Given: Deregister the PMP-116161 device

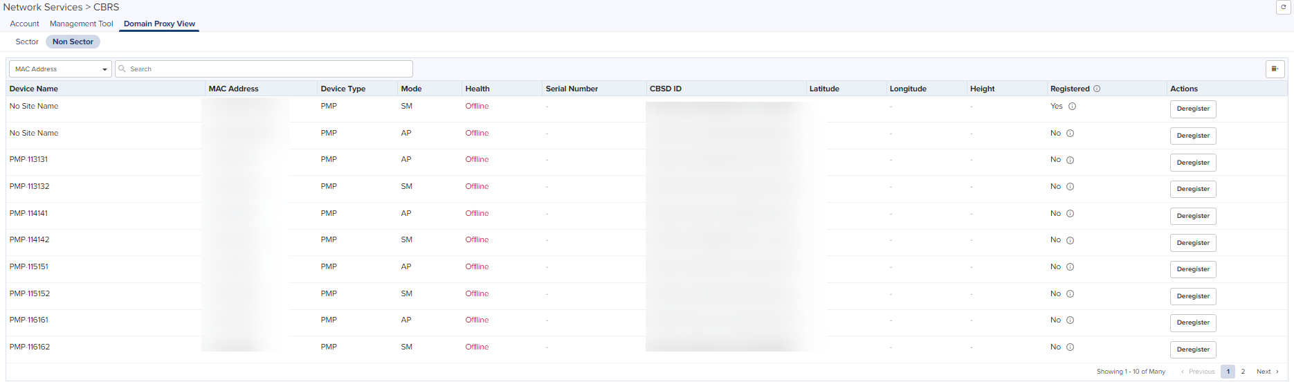Looking at the screenshot, I should click(1193, 322).
